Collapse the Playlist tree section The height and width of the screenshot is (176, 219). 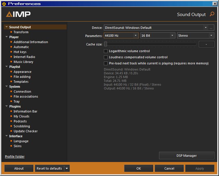click(6, 66)
